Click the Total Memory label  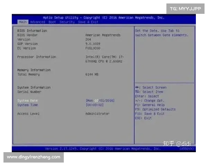pos(28,74)
